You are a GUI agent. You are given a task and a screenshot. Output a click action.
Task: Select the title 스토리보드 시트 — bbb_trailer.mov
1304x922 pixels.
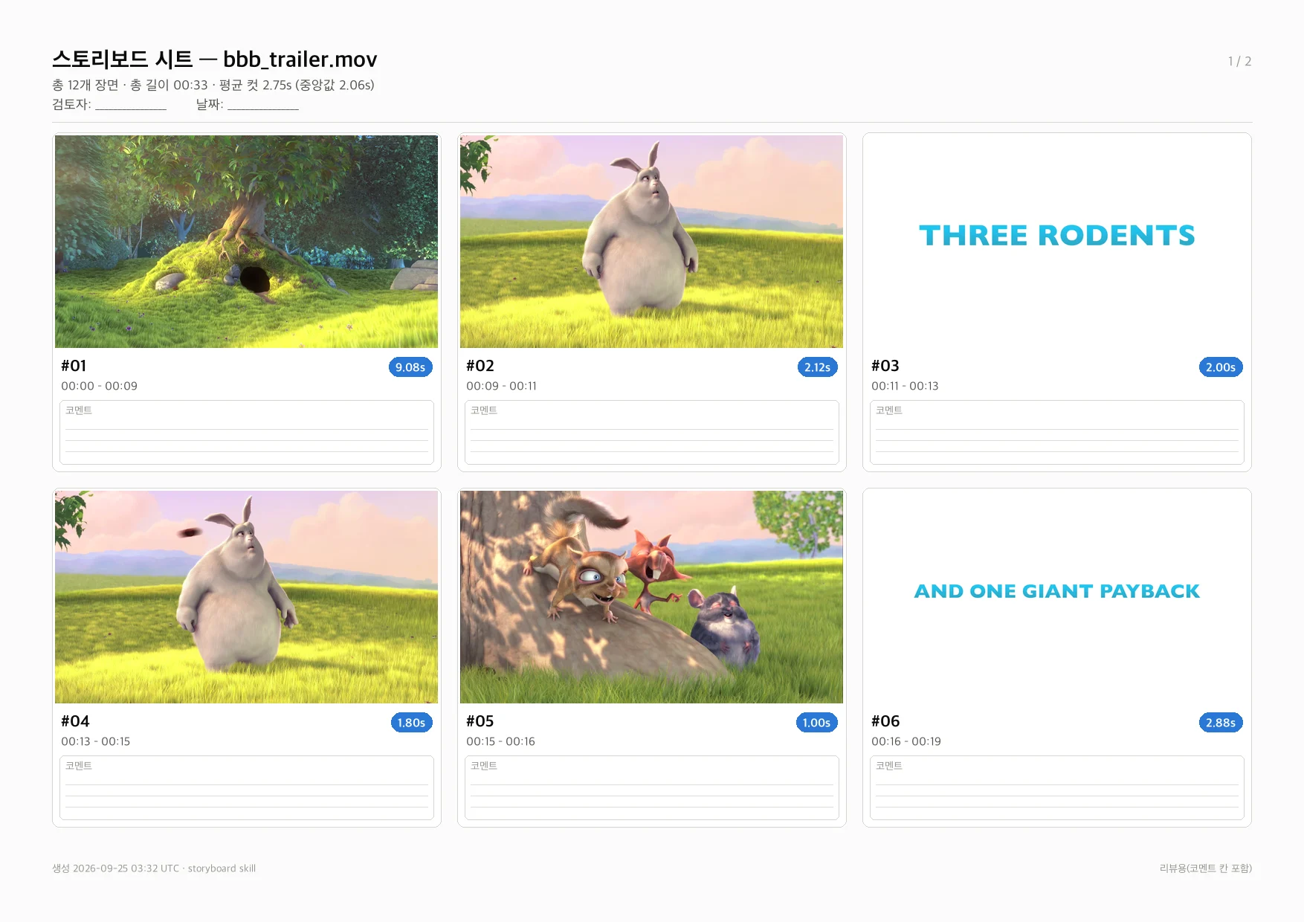point(215,59)
